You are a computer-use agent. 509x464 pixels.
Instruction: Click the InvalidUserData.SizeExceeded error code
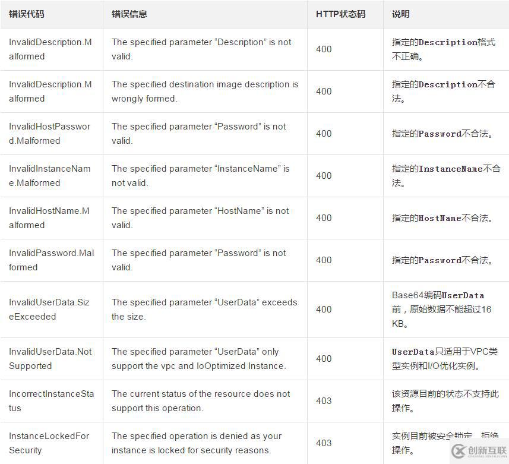(49, 310)
